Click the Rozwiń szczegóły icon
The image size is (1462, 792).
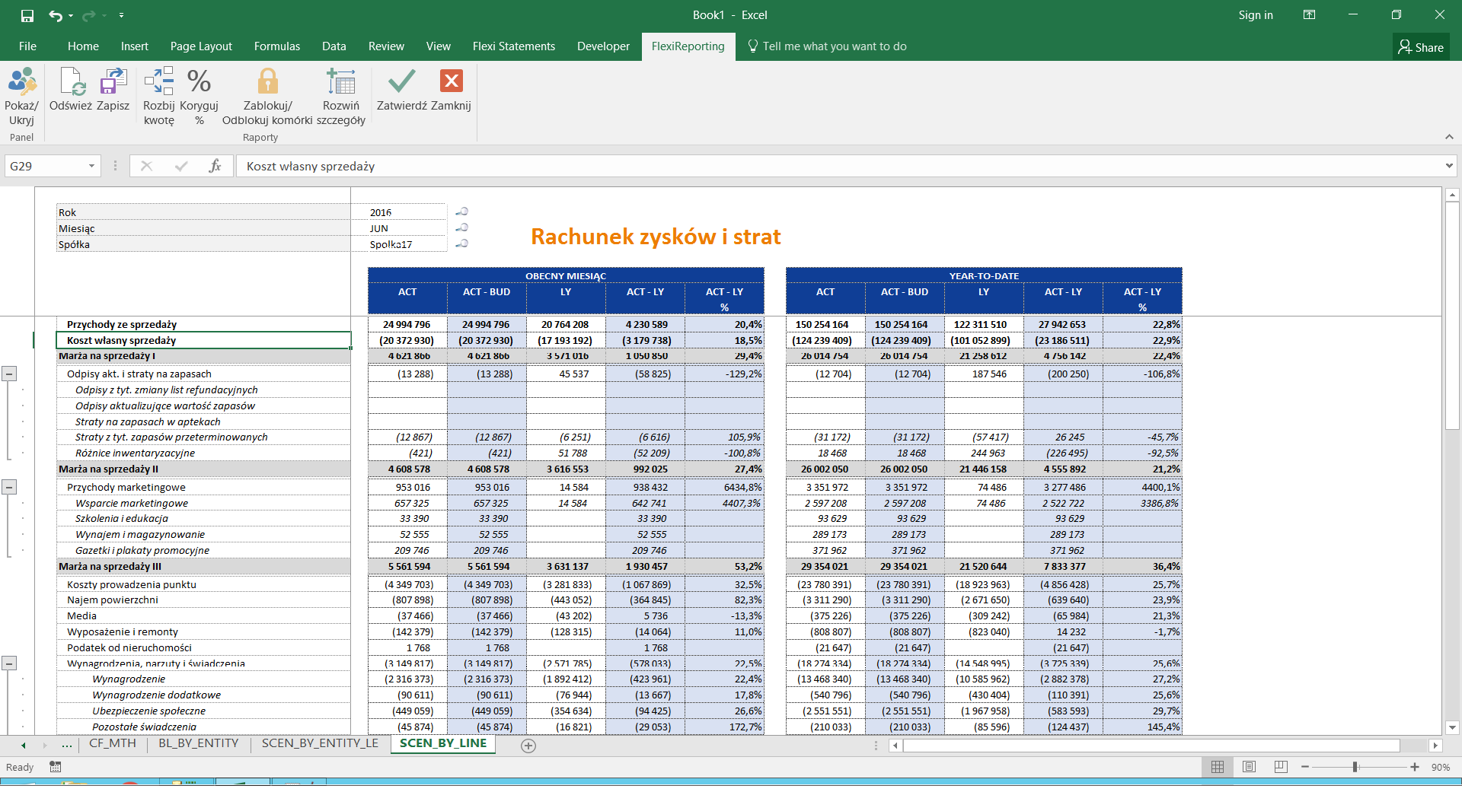coord(340,82)
